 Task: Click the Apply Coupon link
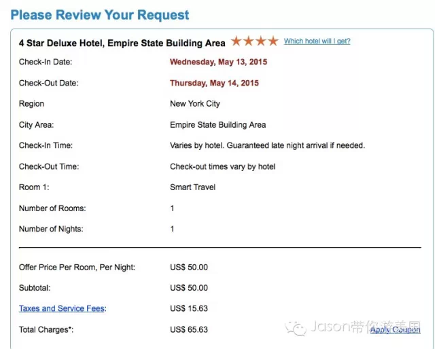395,330
